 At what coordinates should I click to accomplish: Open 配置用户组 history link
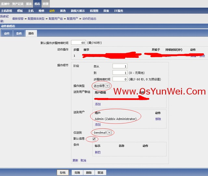pos(56,19)
